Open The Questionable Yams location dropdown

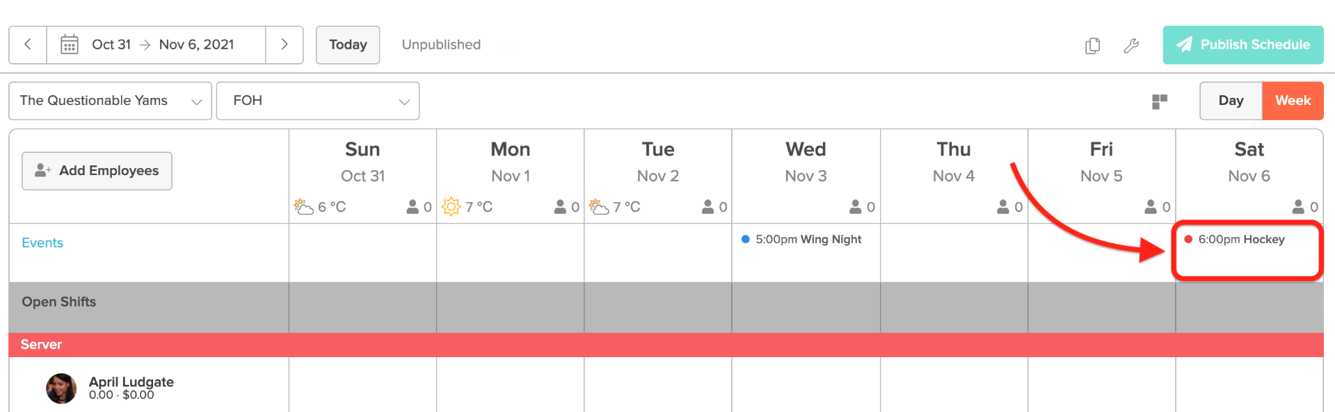[x=109, y=100]
